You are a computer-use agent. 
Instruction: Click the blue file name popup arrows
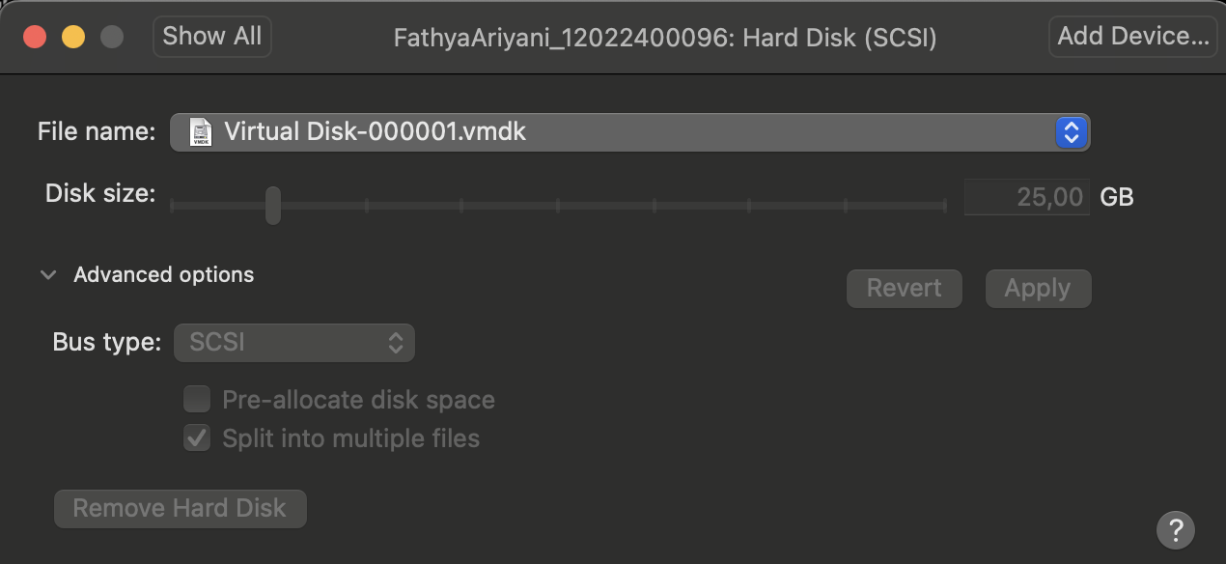(1071, 132)
